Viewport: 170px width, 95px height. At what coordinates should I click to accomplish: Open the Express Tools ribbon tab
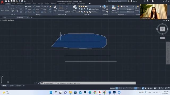point(71,4)
